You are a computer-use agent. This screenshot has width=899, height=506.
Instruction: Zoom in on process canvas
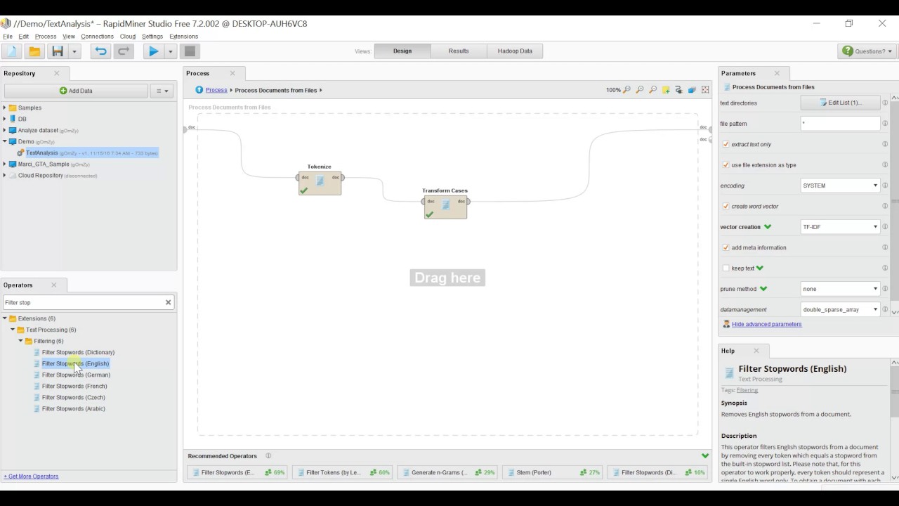tap(640, 90)
